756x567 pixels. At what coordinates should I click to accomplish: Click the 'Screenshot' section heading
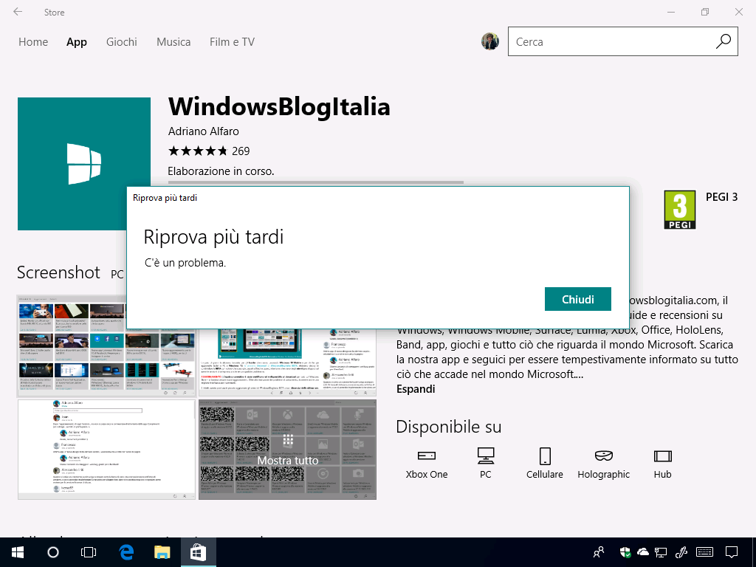click(x=58, y=272)
